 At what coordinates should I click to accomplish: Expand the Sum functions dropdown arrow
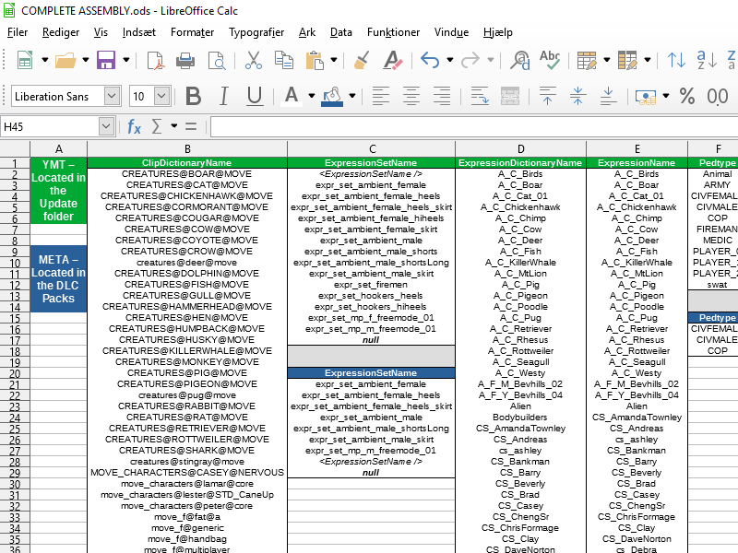coord(174,126)
